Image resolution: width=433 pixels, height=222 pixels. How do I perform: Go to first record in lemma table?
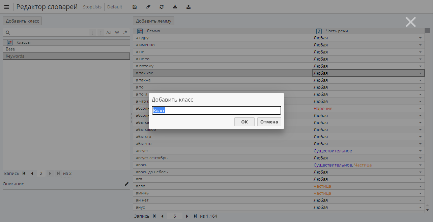pos(154,216)
